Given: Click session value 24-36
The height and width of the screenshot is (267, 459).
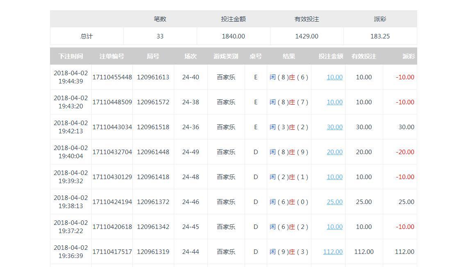Looking at the screenshot, I should (x=191, y=127).
